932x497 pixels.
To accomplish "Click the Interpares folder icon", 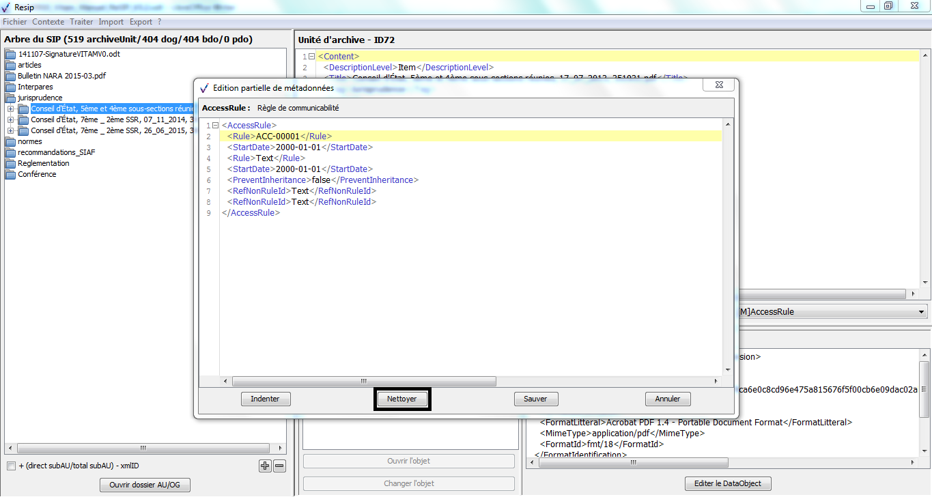I will [x=10, y=87].
